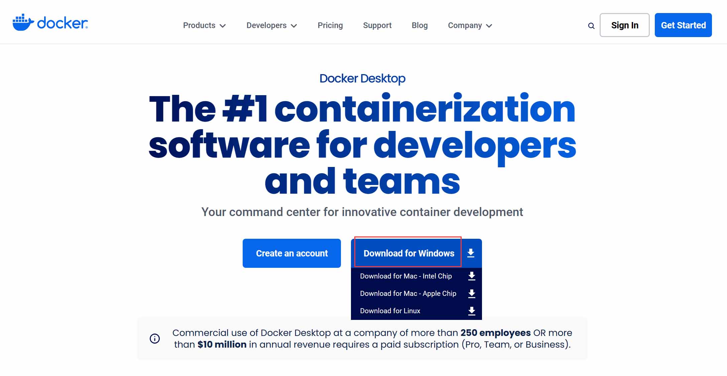Click download icon in the Linux row
The height and width of the screenshot is (376, 727).
click(472, 311)
